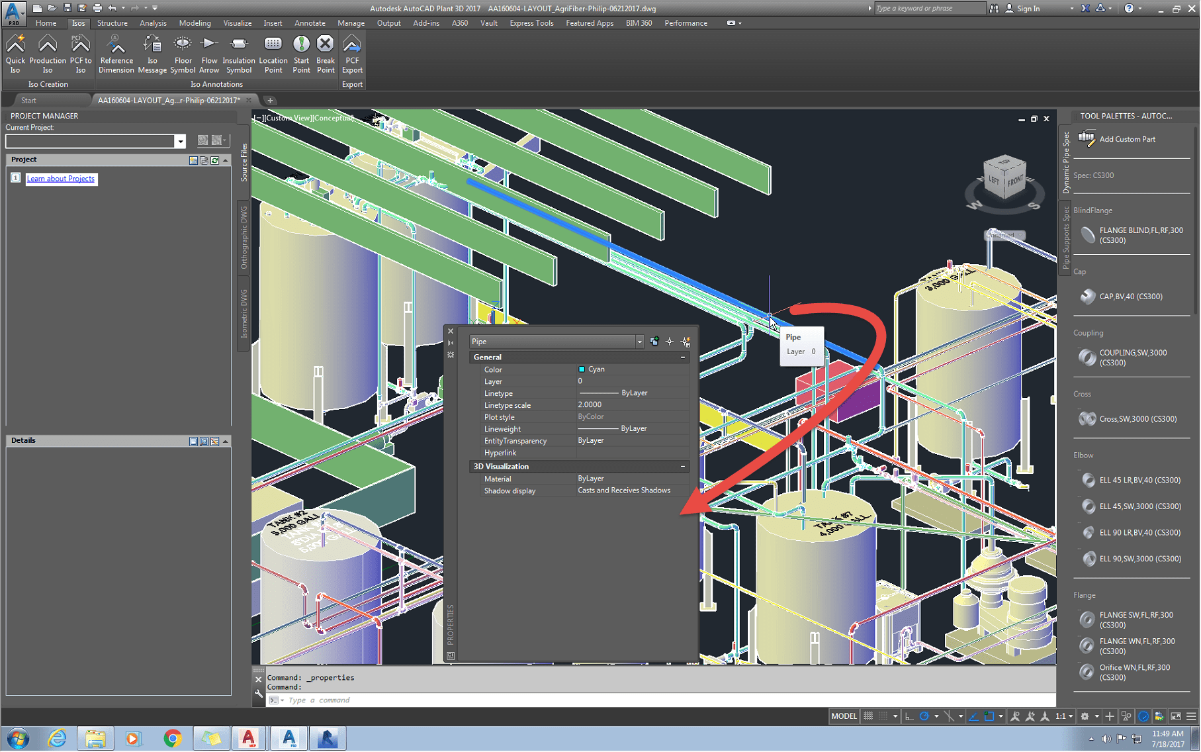The width and height of the screenshot is (1201, 752).
Task: Click the Add Custom Part tool
Action: pyautogui.click(x=1118, y=139)
